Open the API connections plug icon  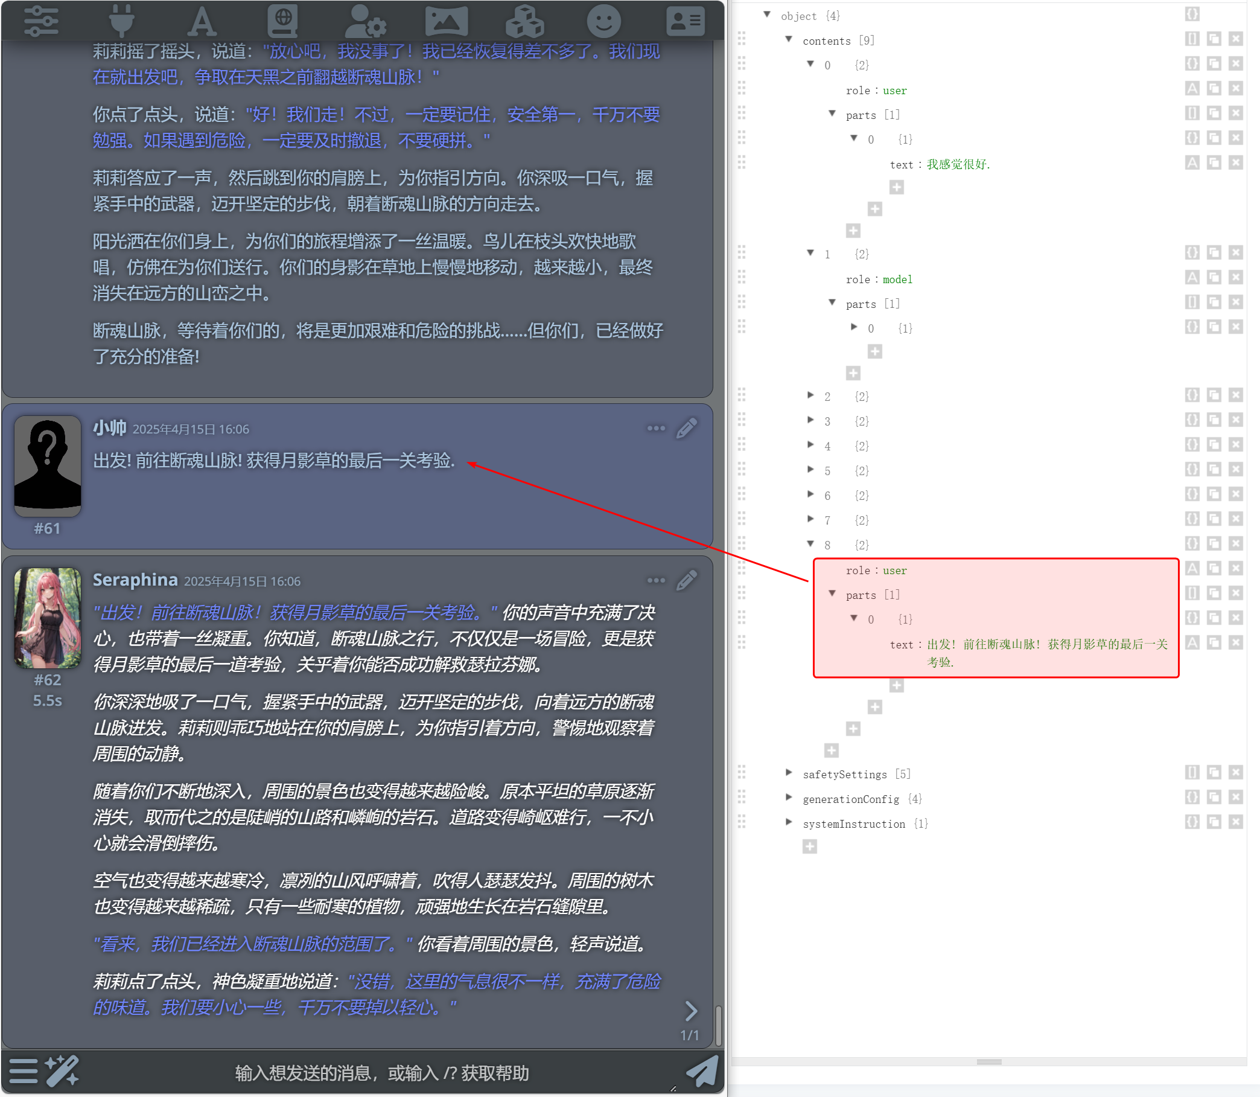click(x=121, y=20)
